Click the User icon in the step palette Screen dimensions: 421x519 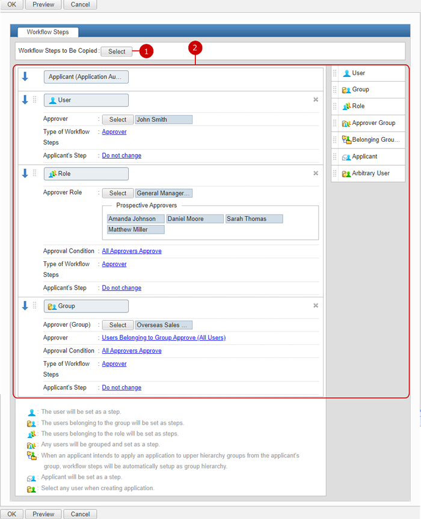click(x=346, y=73)
